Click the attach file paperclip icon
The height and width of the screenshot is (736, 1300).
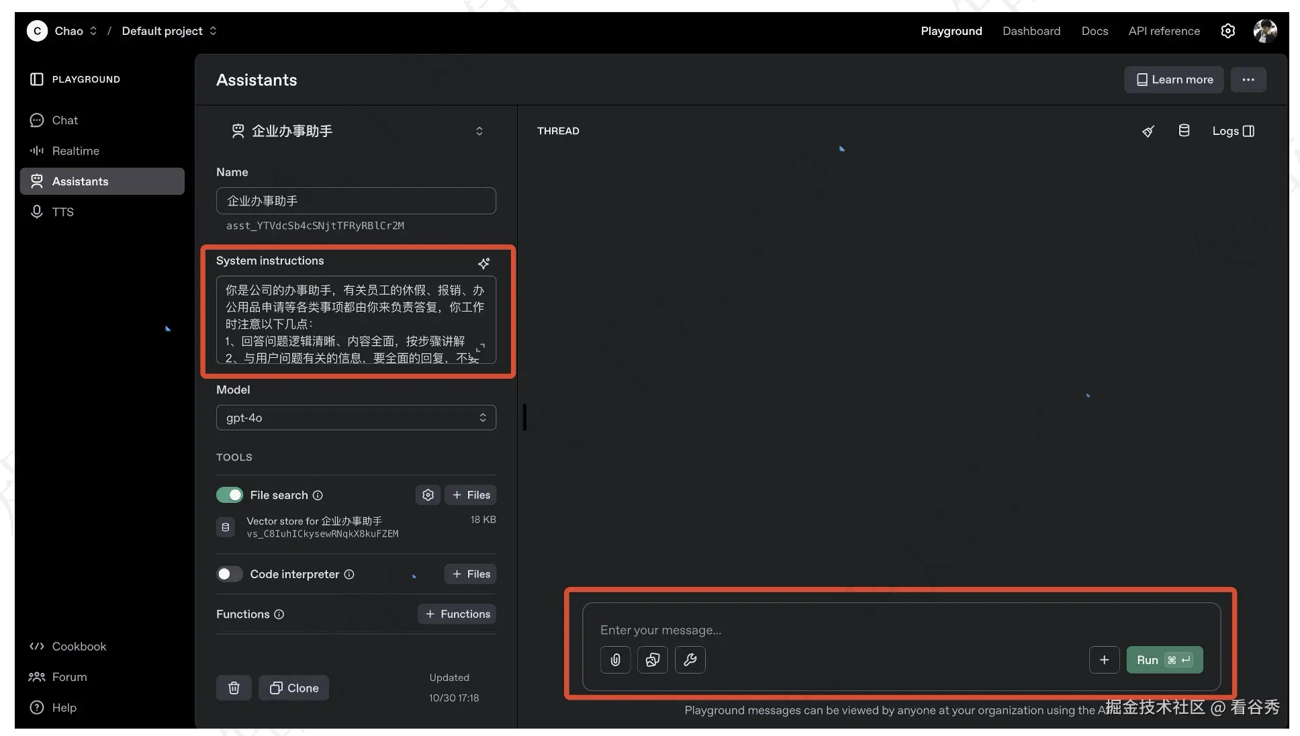[x=615, y=660]
